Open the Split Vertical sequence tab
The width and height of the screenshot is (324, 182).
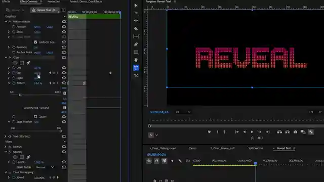pos(256,148)
